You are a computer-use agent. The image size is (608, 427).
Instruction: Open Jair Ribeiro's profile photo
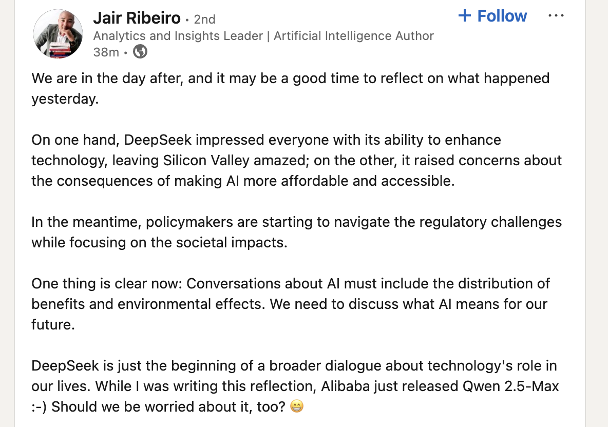pyautogui.click(x=58, y=33)
